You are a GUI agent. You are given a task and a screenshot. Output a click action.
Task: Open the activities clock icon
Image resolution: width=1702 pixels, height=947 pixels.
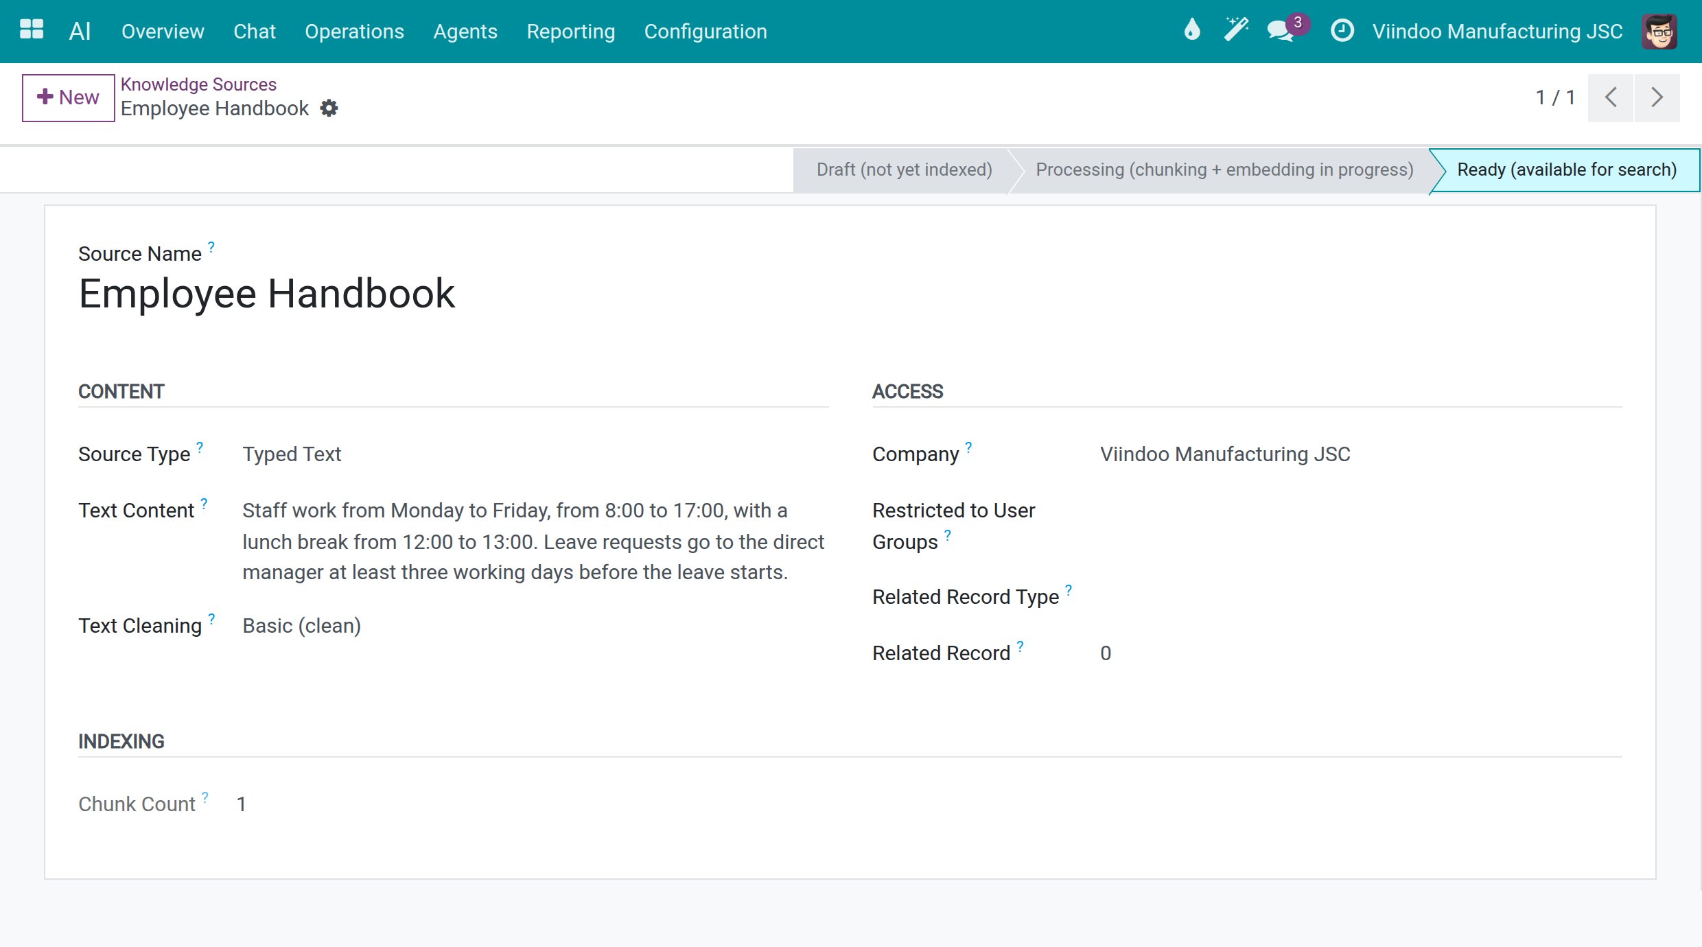click(1342, 30)
